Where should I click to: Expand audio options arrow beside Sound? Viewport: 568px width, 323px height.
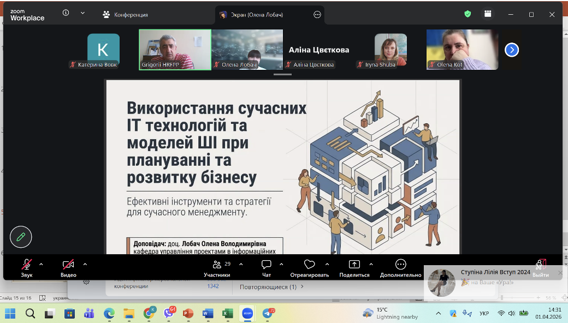tap(41, 264)
